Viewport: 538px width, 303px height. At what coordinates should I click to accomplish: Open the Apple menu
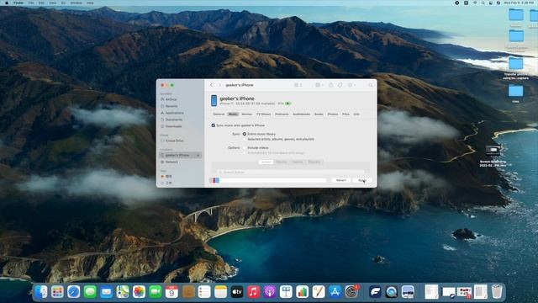point(7,3)
